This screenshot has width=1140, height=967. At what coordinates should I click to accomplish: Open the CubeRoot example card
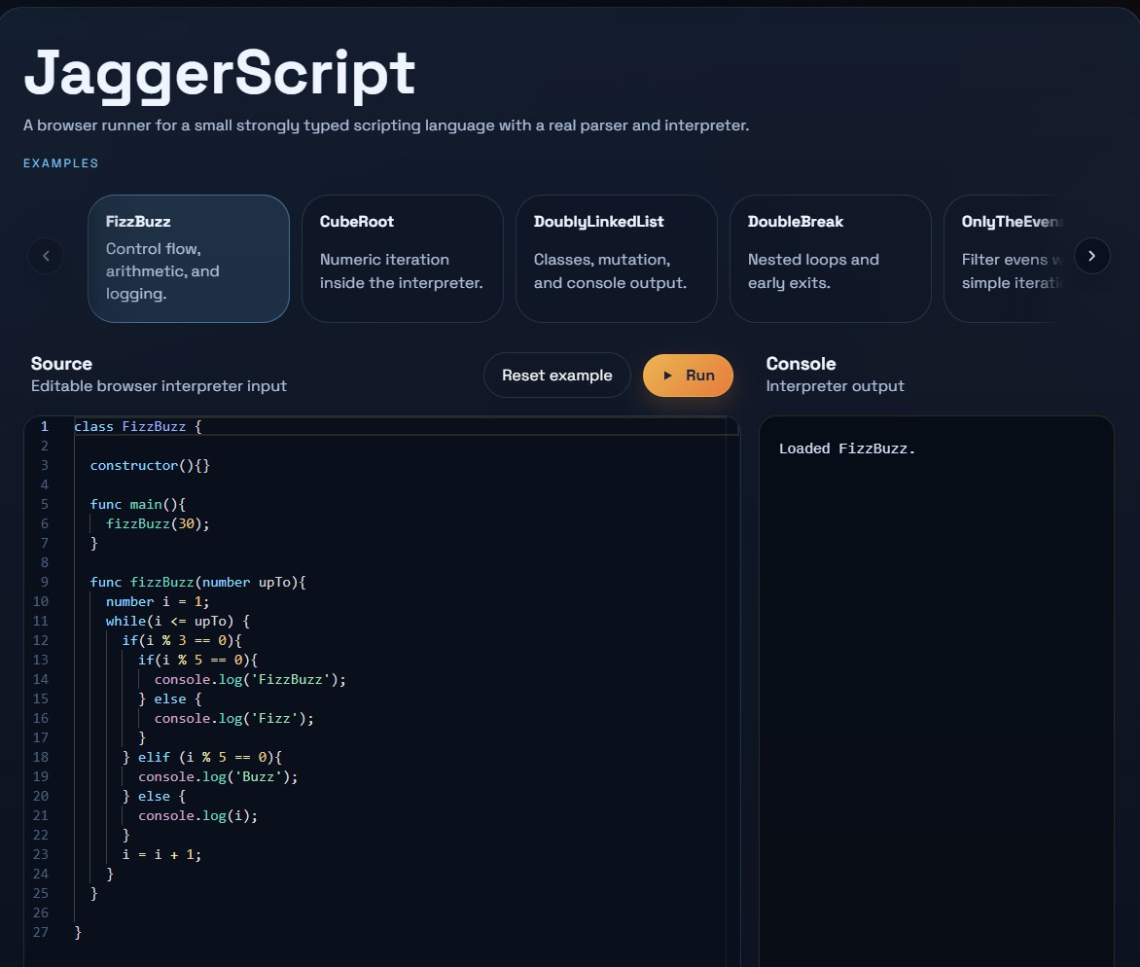click(402, 259)
